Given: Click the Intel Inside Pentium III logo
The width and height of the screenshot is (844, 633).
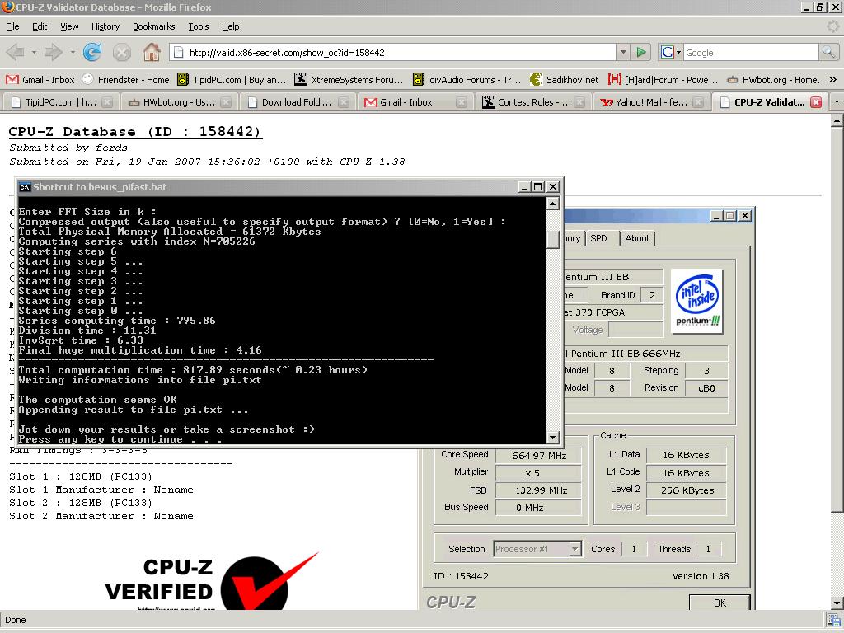Looking at the screenshot, I should [x=697, y=301].
